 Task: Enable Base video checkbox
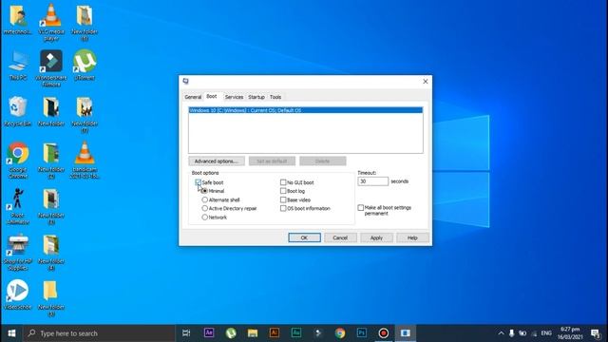click(x=283, y=199)
